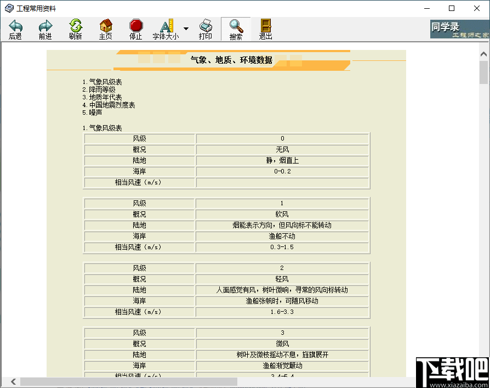Click the vertical scrollbar up arrow

tap(484, 54)
